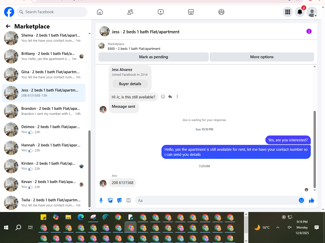Open Shema's apartment conversation
Viewport: 325px width, 243px height.
[44, 38]
